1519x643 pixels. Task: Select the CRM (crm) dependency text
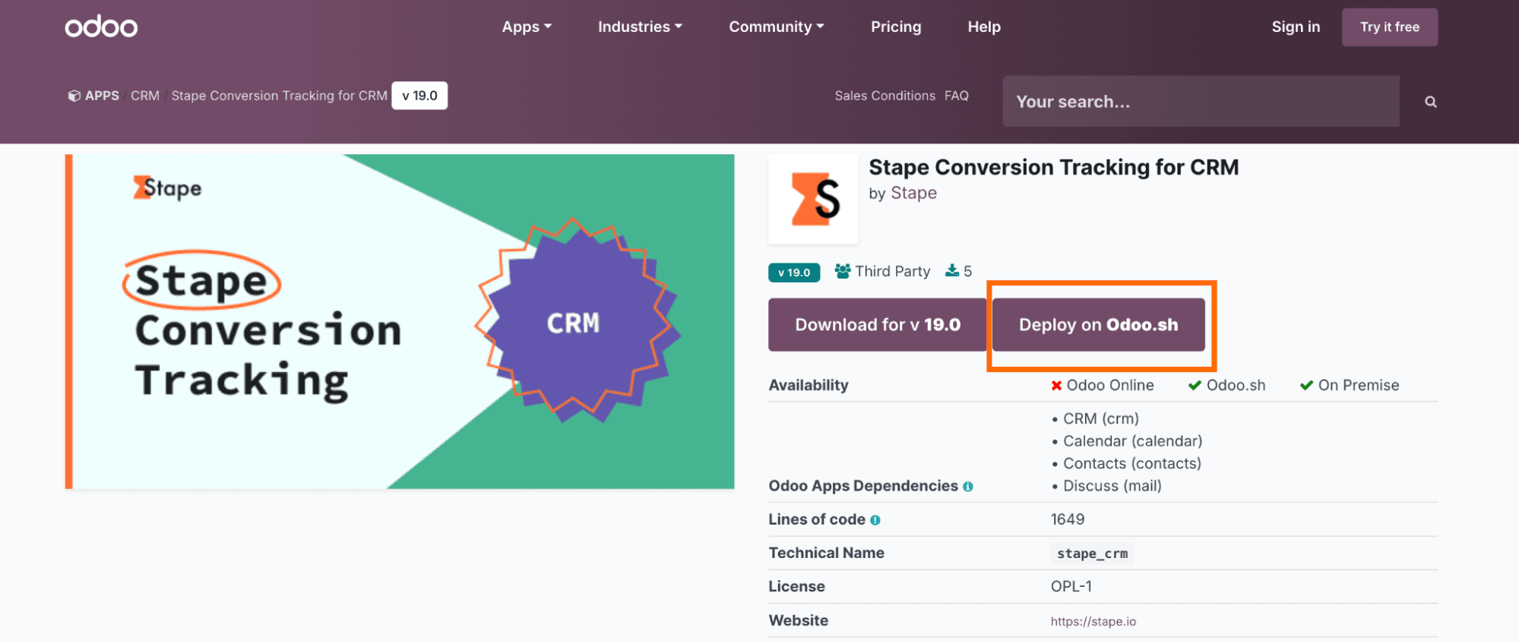pyautogui.click(x=1100, y=418)
